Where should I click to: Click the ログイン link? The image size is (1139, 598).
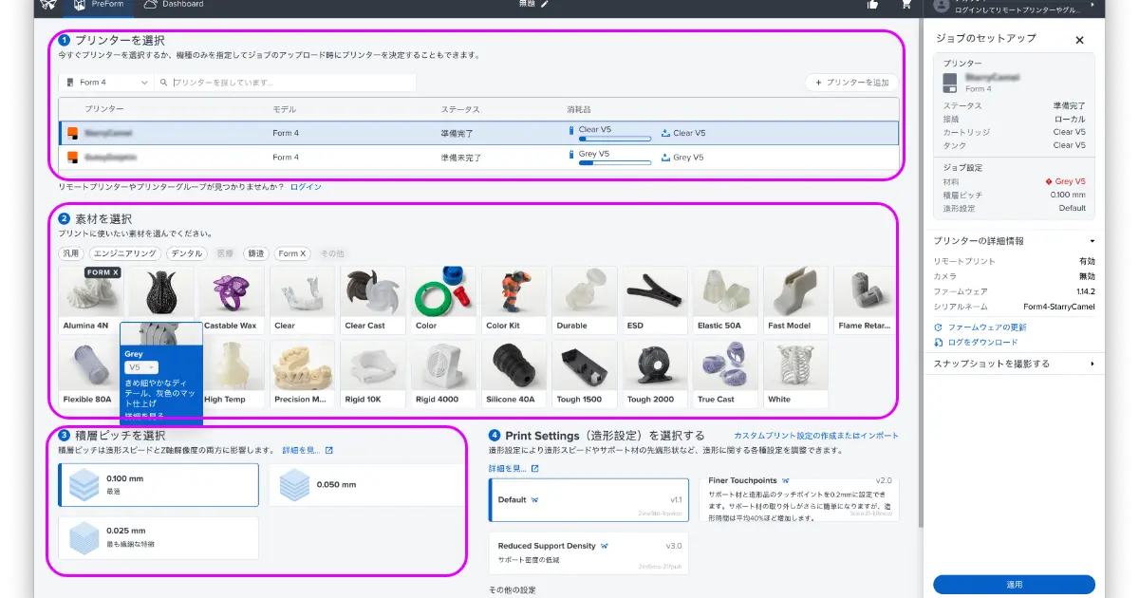point(306,187)
